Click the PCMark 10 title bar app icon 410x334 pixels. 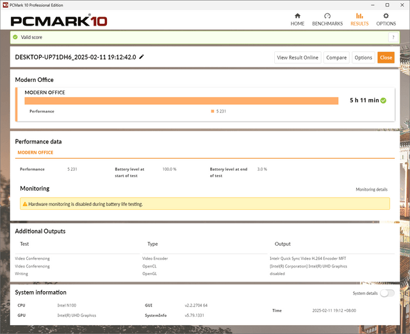(x=5, y=5)
